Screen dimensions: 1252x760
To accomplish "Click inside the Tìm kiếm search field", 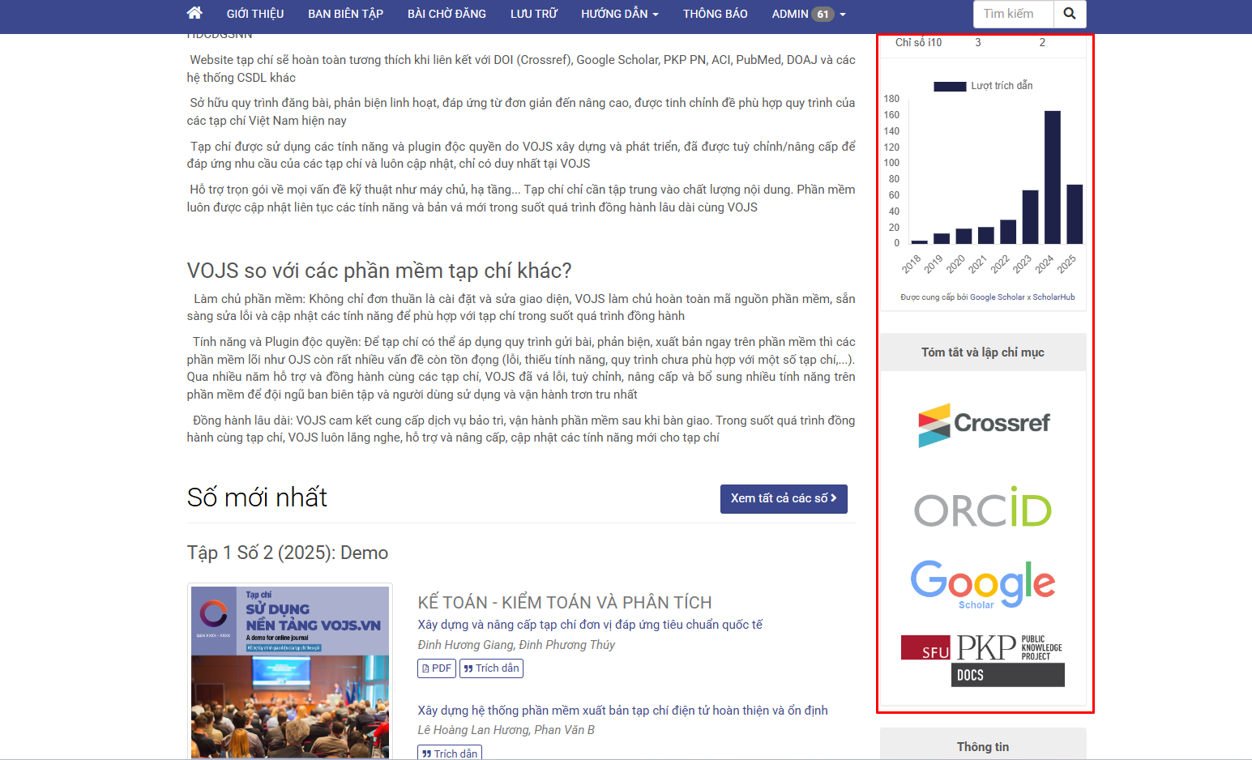I will (1011, 14).
